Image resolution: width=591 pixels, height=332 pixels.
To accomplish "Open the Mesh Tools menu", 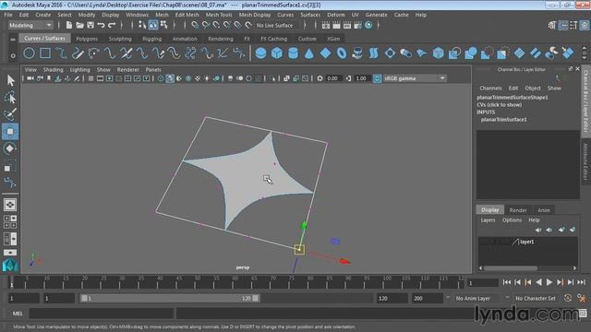I will 219,15.
